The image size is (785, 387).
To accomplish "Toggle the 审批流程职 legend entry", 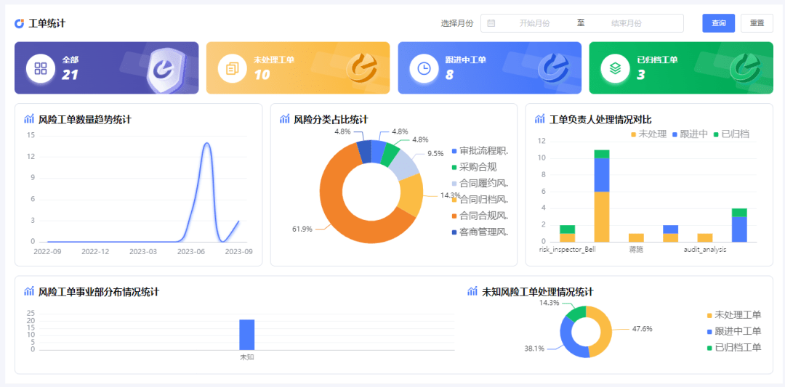I will click(x=480, y=150).
